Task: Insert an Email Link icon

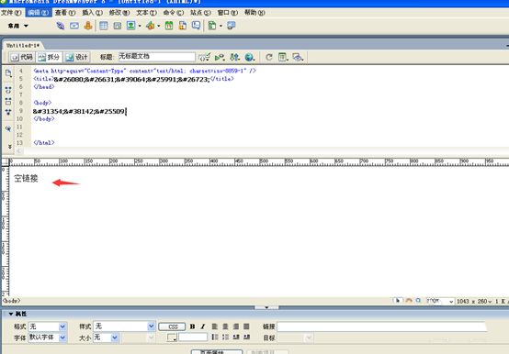Action: (74, 26)
